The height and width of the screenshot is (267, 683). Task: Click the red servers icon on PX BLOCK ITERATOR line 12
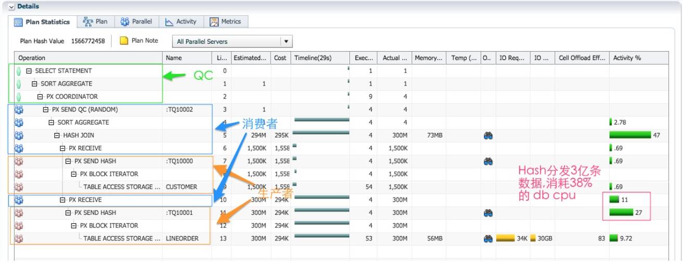coord(20,226)
